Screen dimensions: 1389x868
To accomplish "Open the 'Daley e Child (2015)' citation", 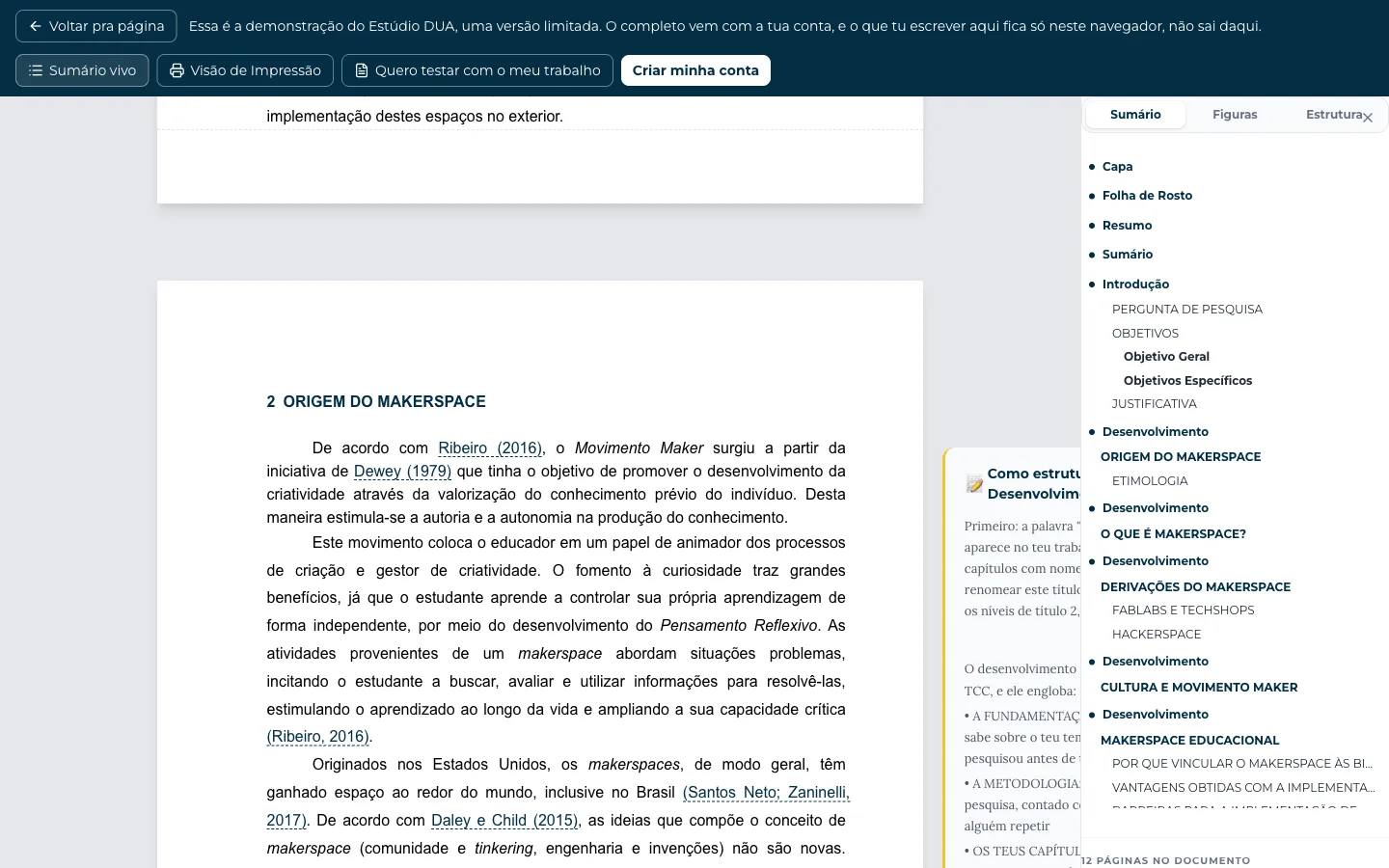I will click(x=504, y=821).
